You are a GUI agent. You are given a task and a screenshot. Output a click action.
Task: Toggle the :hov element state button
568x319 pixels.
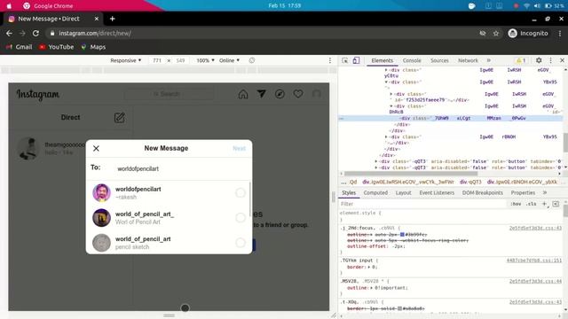click(516, 204)
